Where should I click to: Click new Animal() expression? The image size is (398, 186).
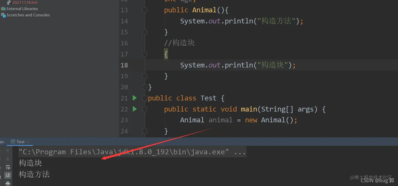pos(269,120)
